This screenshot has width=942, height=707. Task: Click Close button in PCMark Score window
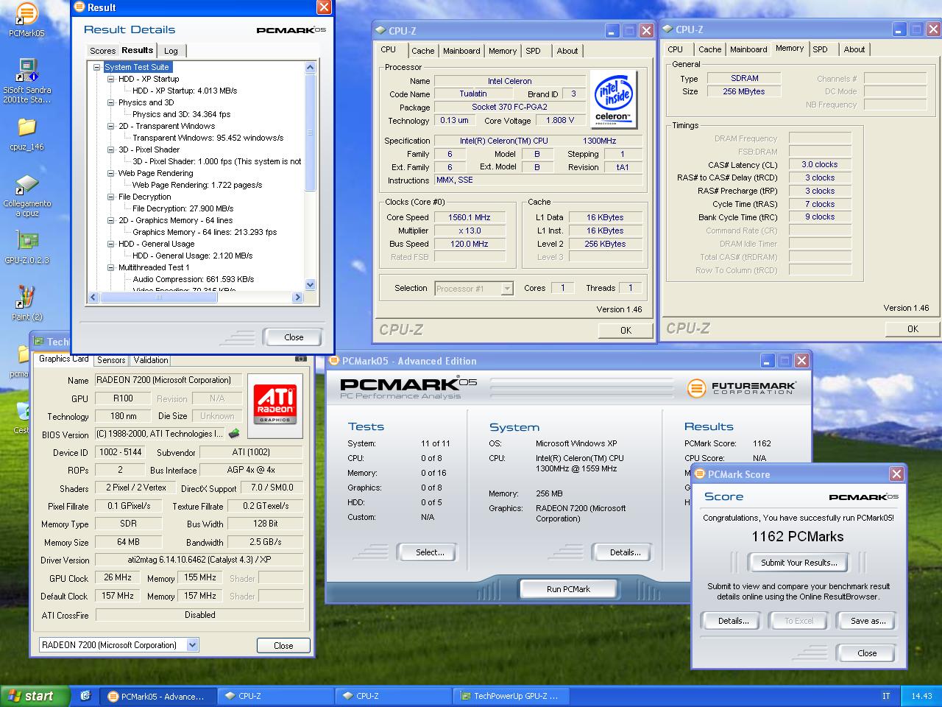867,653
